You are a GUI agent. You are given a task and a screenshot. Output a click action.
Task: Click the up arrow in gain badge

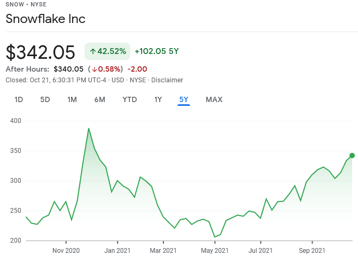pos(92,51)
